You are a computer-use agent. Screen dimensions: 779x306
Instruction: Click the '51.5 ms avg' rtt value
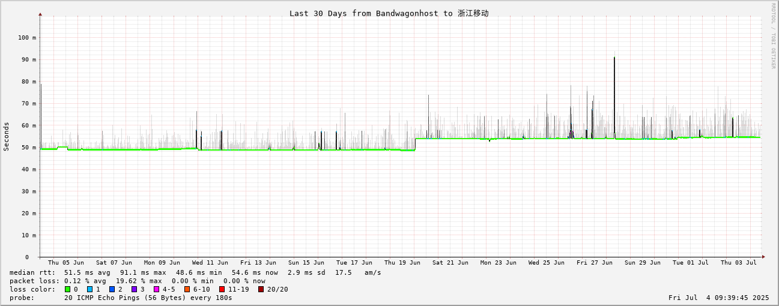pyautogui.click(x=88, y=272)
